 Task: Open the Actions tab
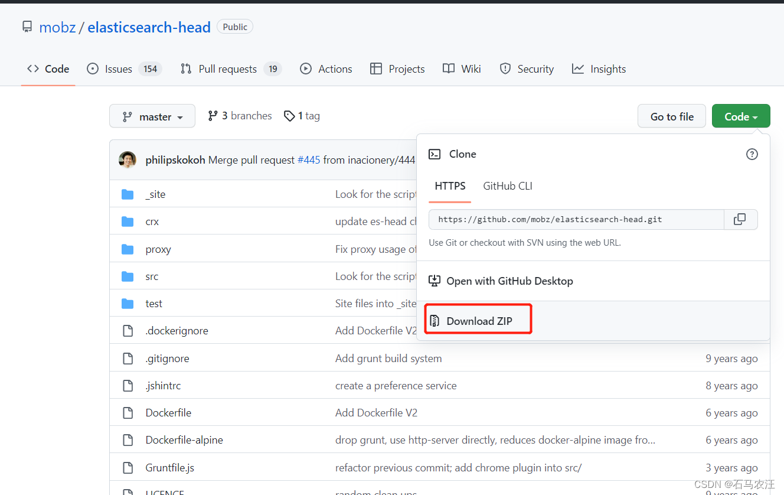(x=326, y=69)
